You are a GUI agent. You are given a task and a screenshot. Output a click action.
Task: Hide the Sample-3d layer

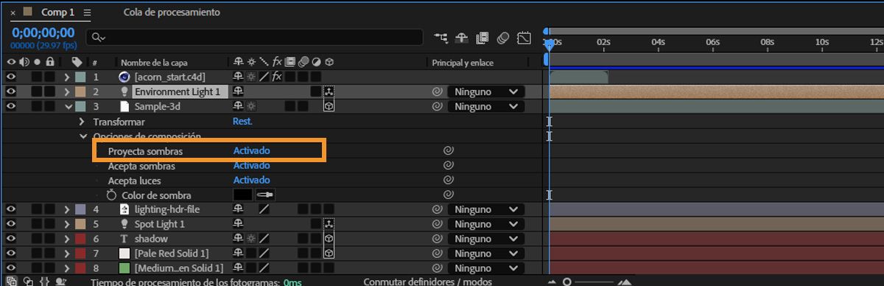pos(11,106)
